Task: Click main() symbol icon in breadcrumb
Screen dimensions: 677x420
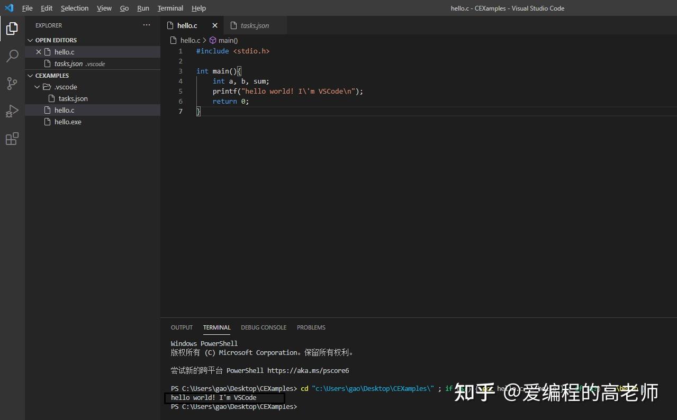Action: [x=213, y=40]
